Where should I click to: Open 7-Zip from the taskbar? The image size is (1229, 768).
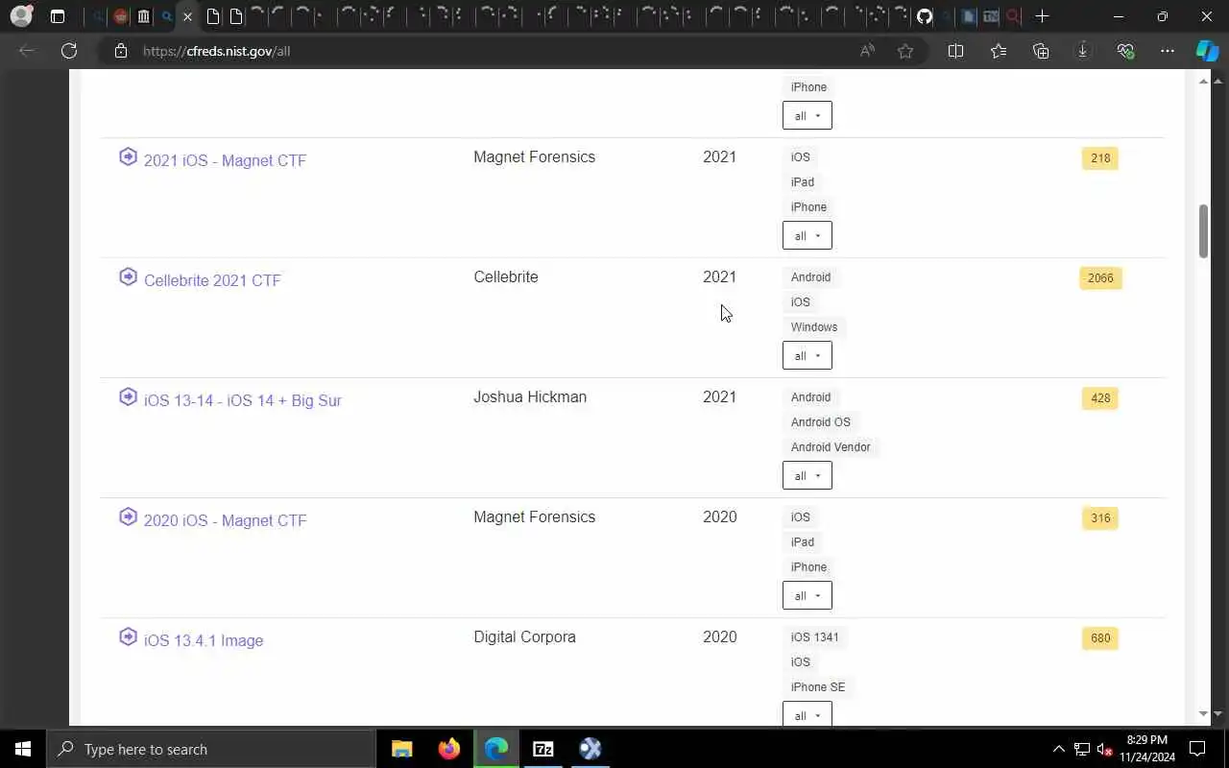tap(542, 749)
